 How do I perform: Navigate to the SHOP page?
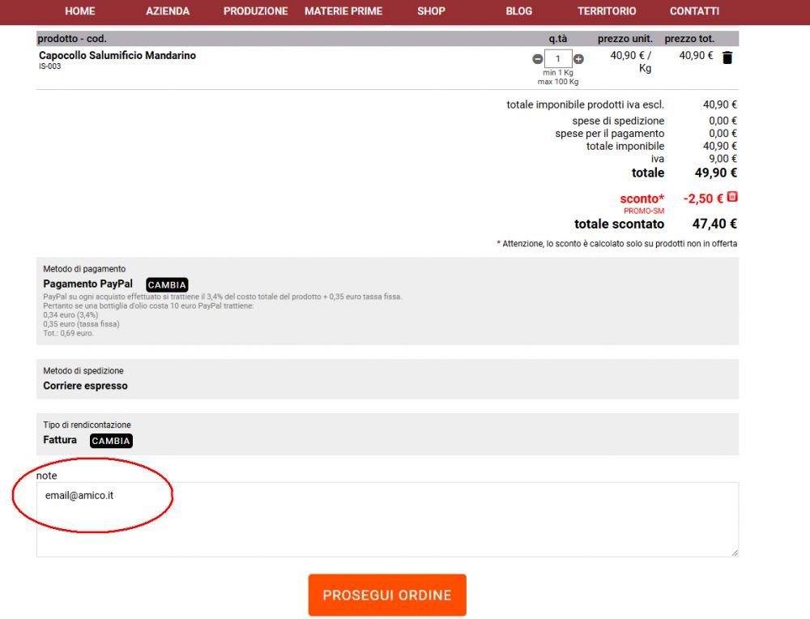tap(431, 11)
